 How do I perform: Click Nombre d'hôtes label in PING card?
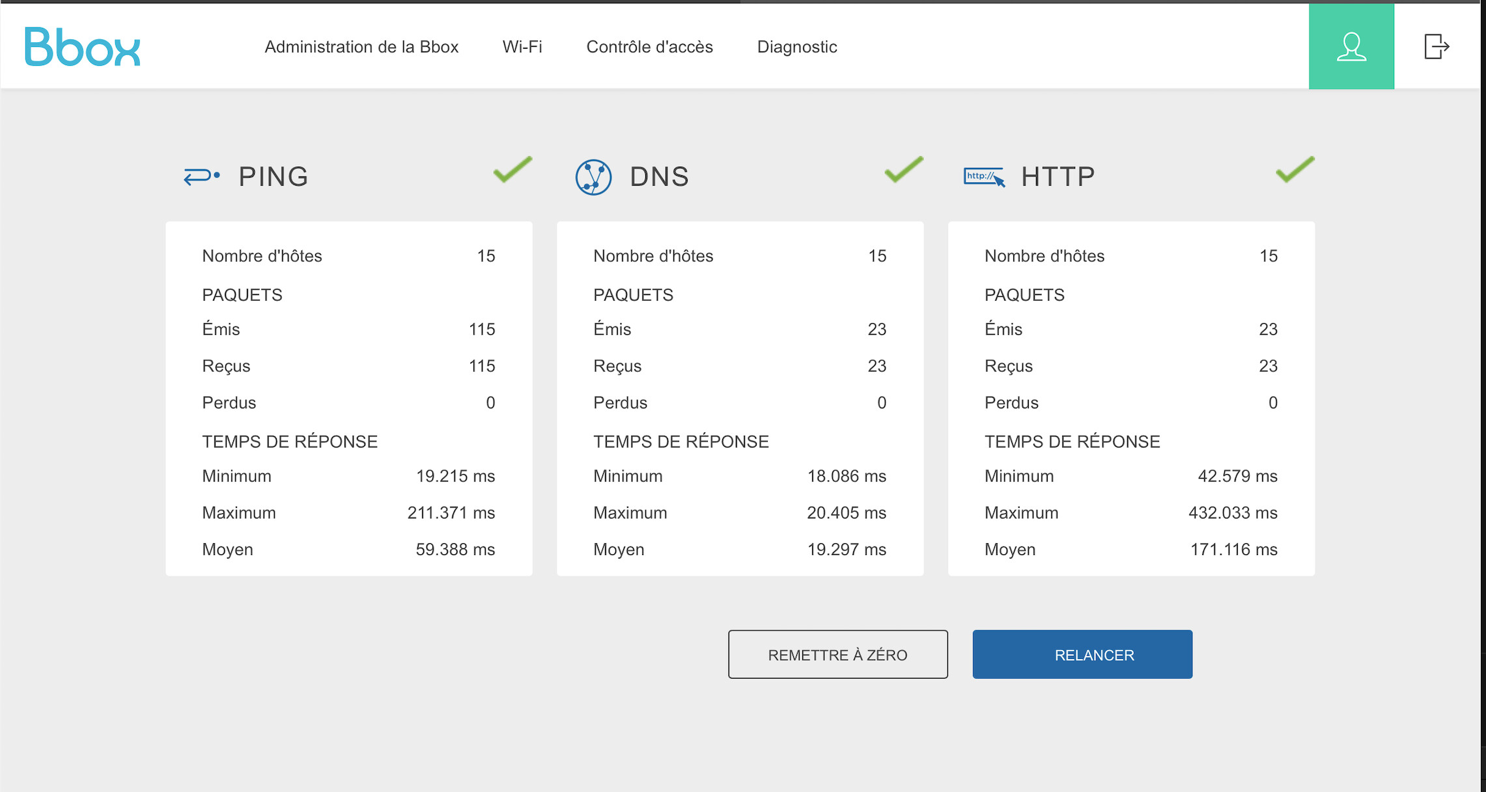pyautogui.click(x=262, y=256)
